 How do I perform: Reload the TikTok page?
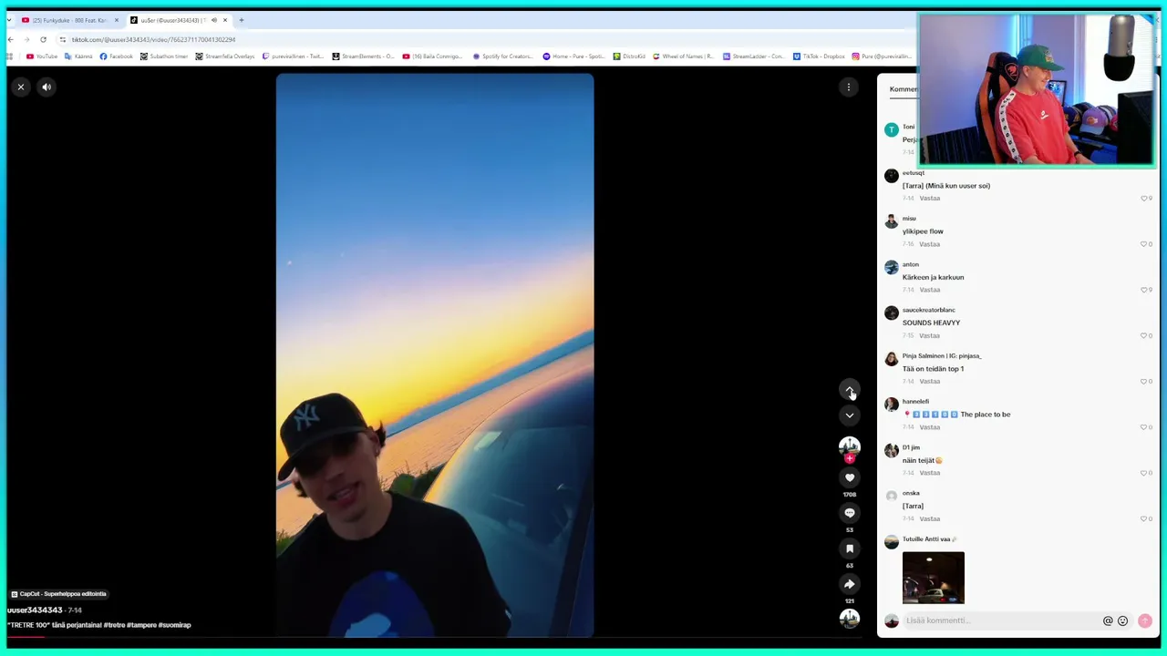pos(43,39)
